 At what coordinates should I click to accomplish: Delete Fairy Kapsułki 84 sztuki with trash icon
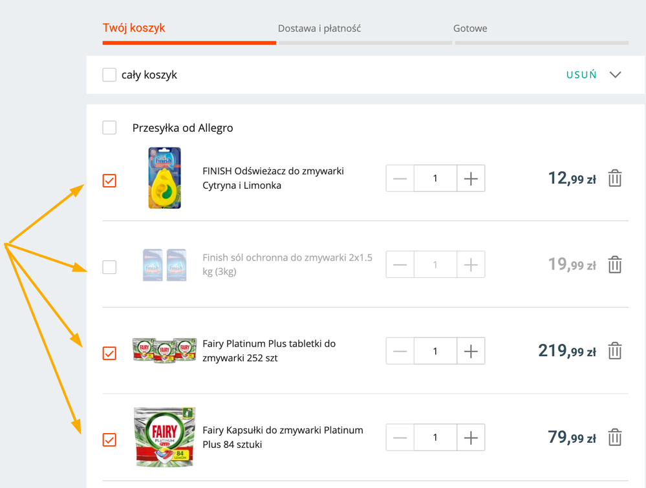[615, 438]
